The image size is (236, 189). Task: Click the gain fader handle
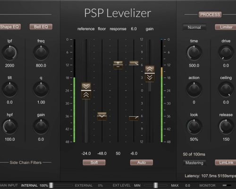point(150,73)
